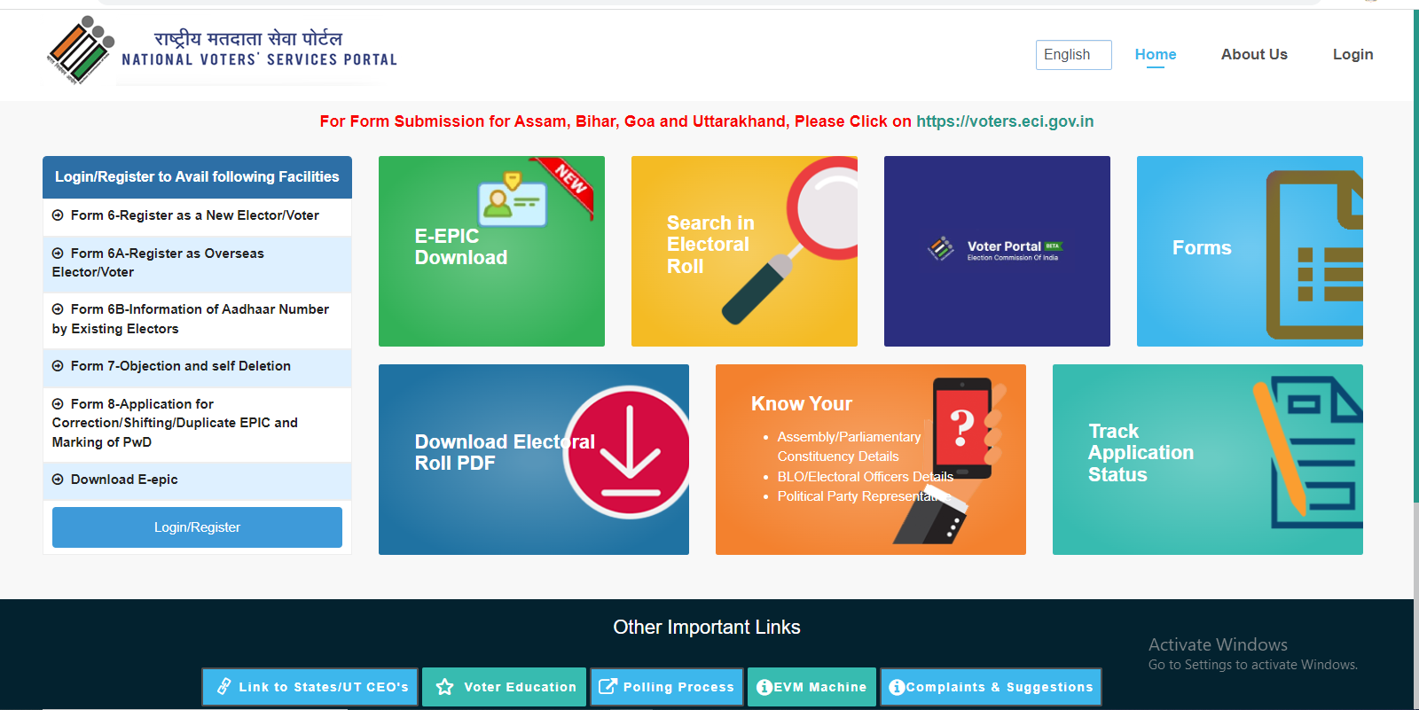
Task: Open Form 6A-Register as Overseas Elector
Action: tap(197, 263)
